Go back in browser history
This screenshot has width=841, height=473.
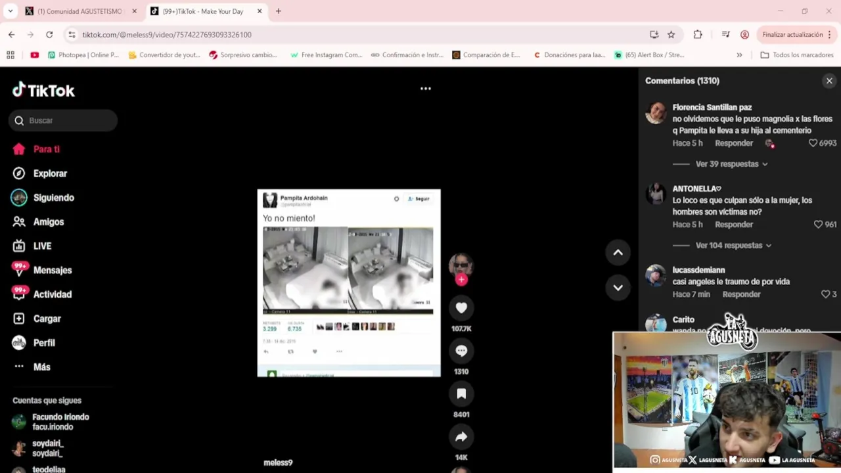[x=12, y=34]
